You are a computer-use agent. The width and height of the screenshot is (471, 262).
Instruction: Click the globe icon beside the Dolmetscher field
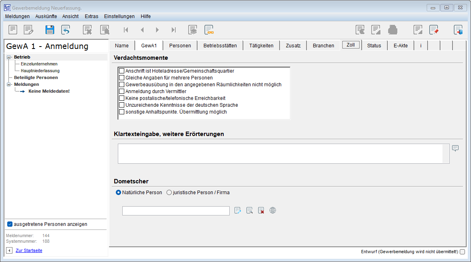[273, 210]
